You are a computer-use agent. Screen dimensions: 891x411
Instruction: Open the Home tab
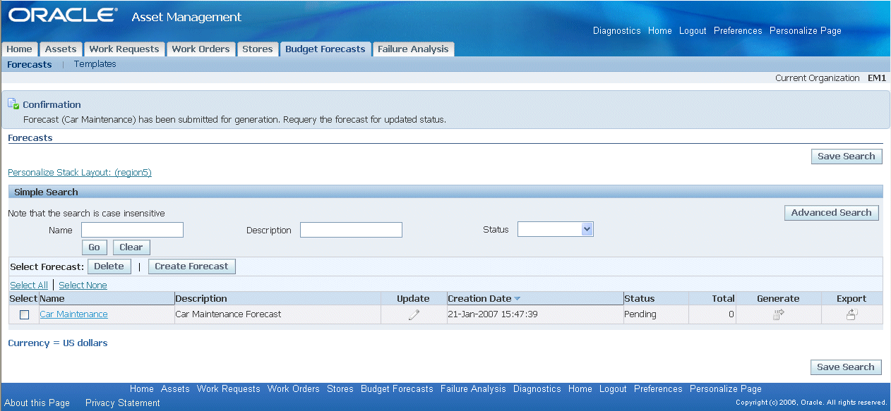coord(20,49)
